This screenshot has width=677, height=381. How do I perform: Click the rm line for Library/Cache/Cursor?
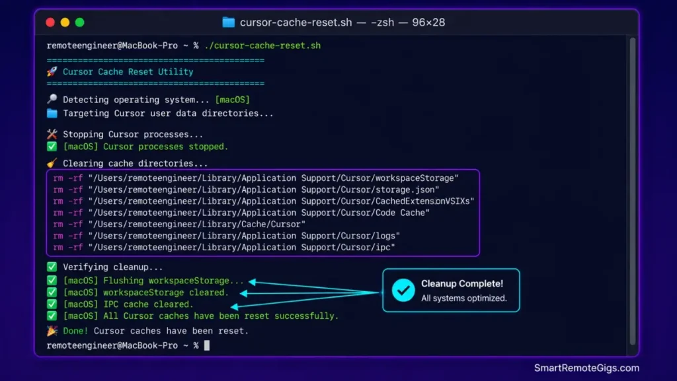pyautogui.click(x=179, y=225)
